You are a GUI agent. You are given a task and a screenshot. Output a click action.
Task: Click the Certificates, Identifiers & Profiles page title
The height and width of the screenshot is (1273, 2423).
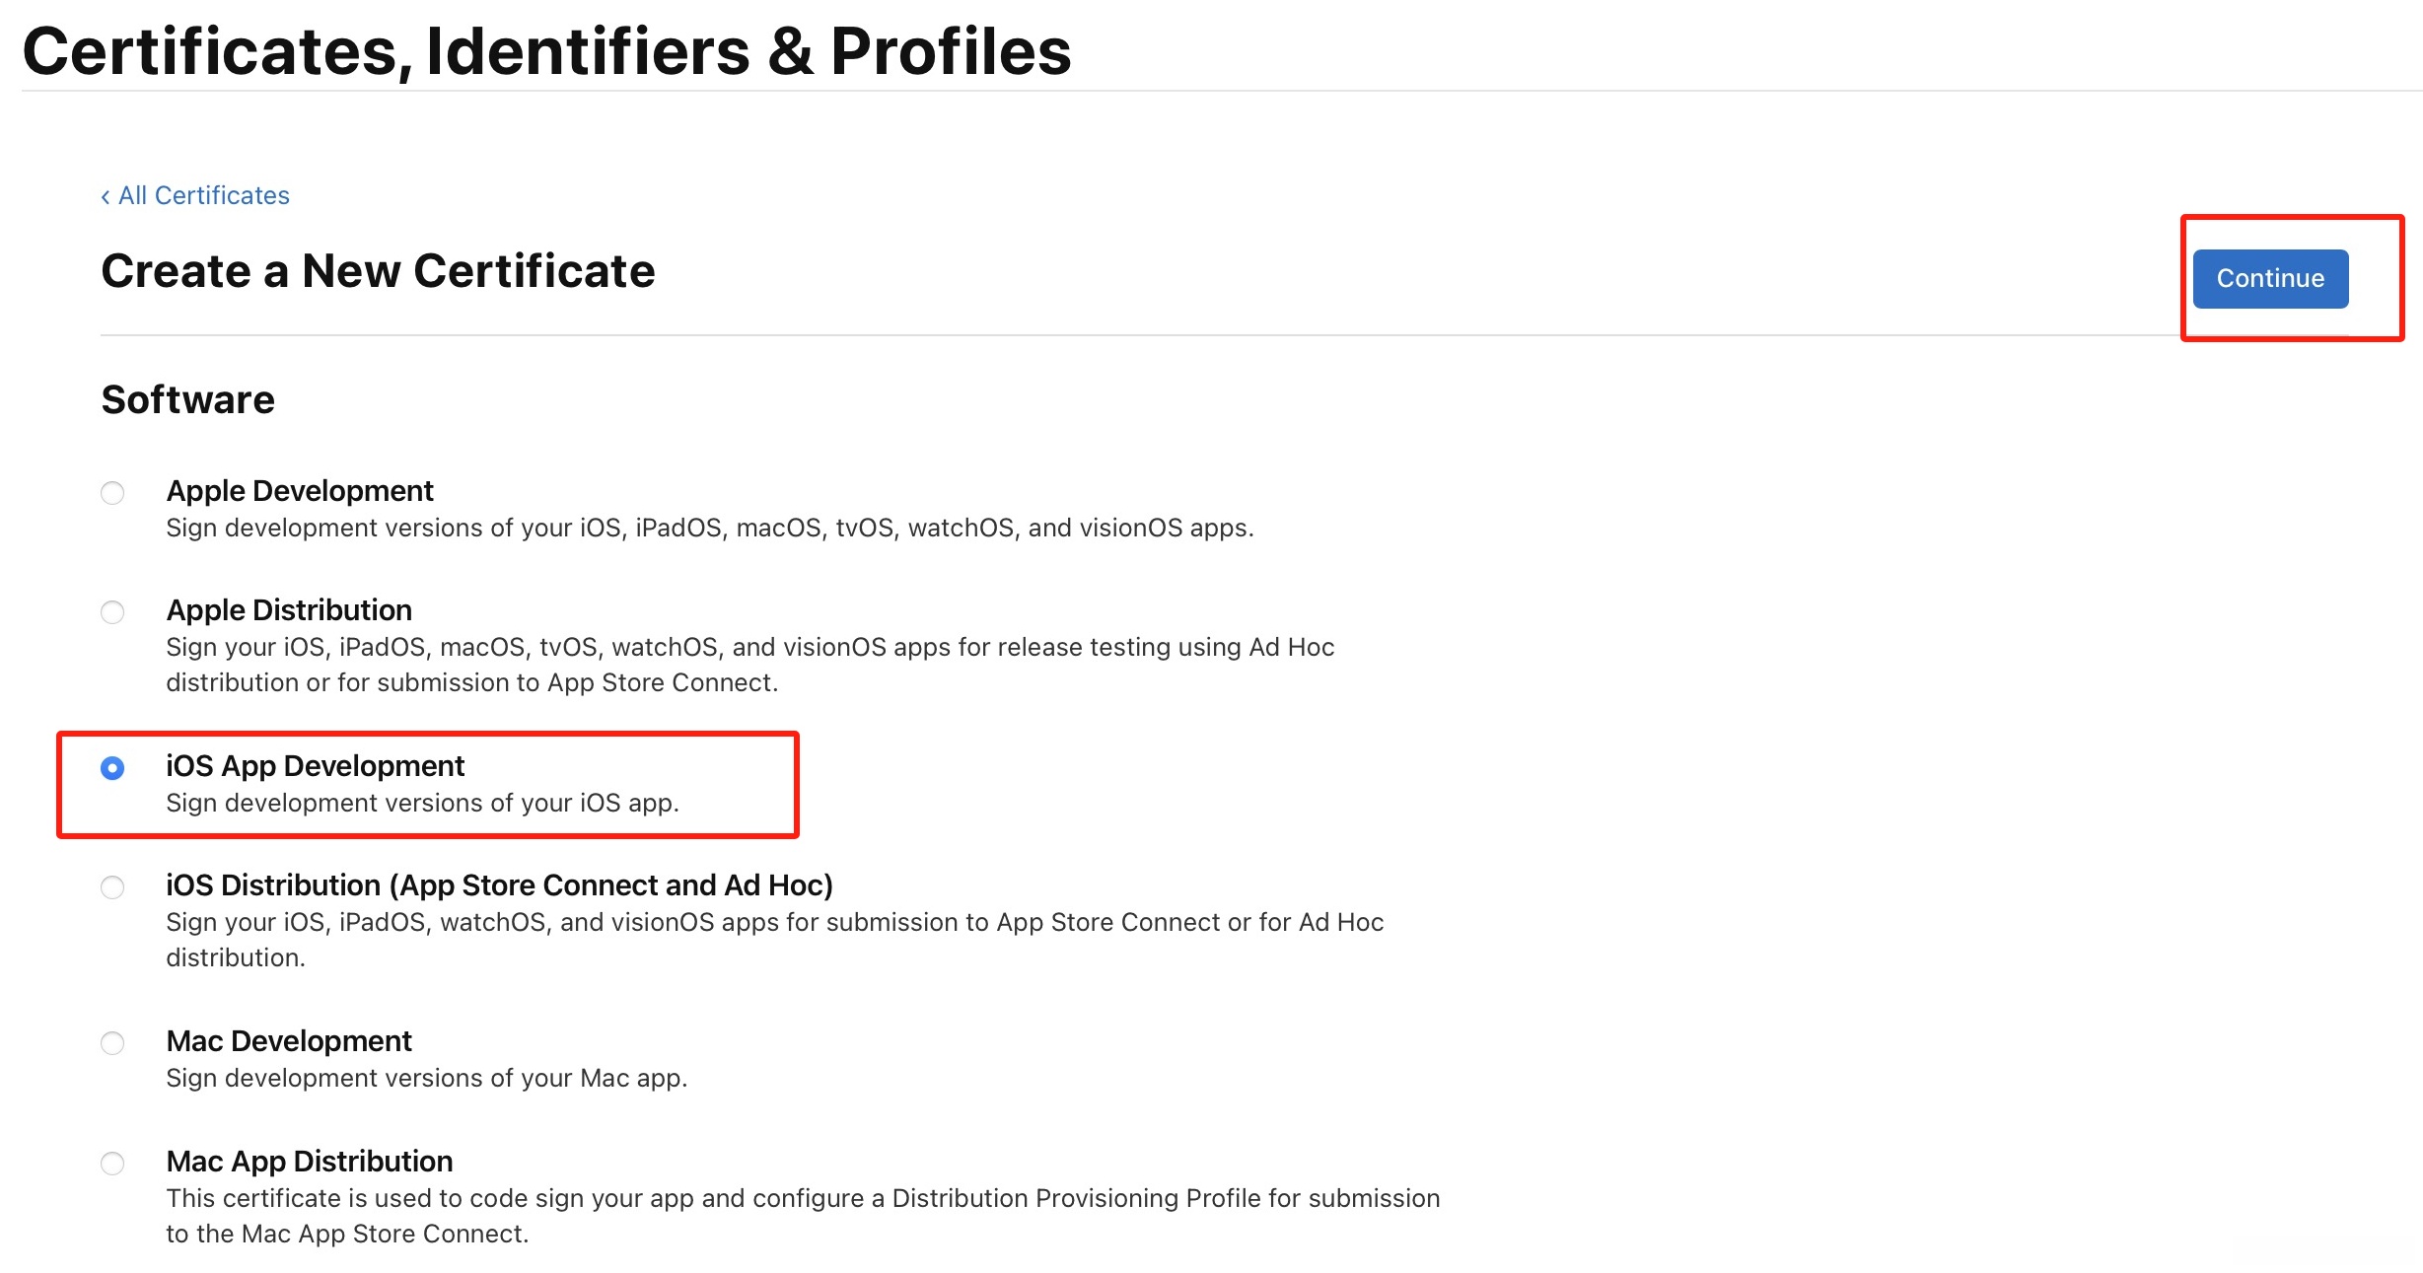[546, 51]
